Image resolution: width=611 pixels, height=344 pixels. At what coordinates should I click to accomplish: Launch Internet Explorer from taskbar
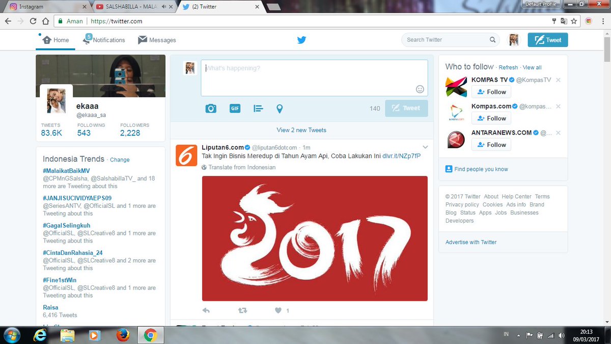39,335
